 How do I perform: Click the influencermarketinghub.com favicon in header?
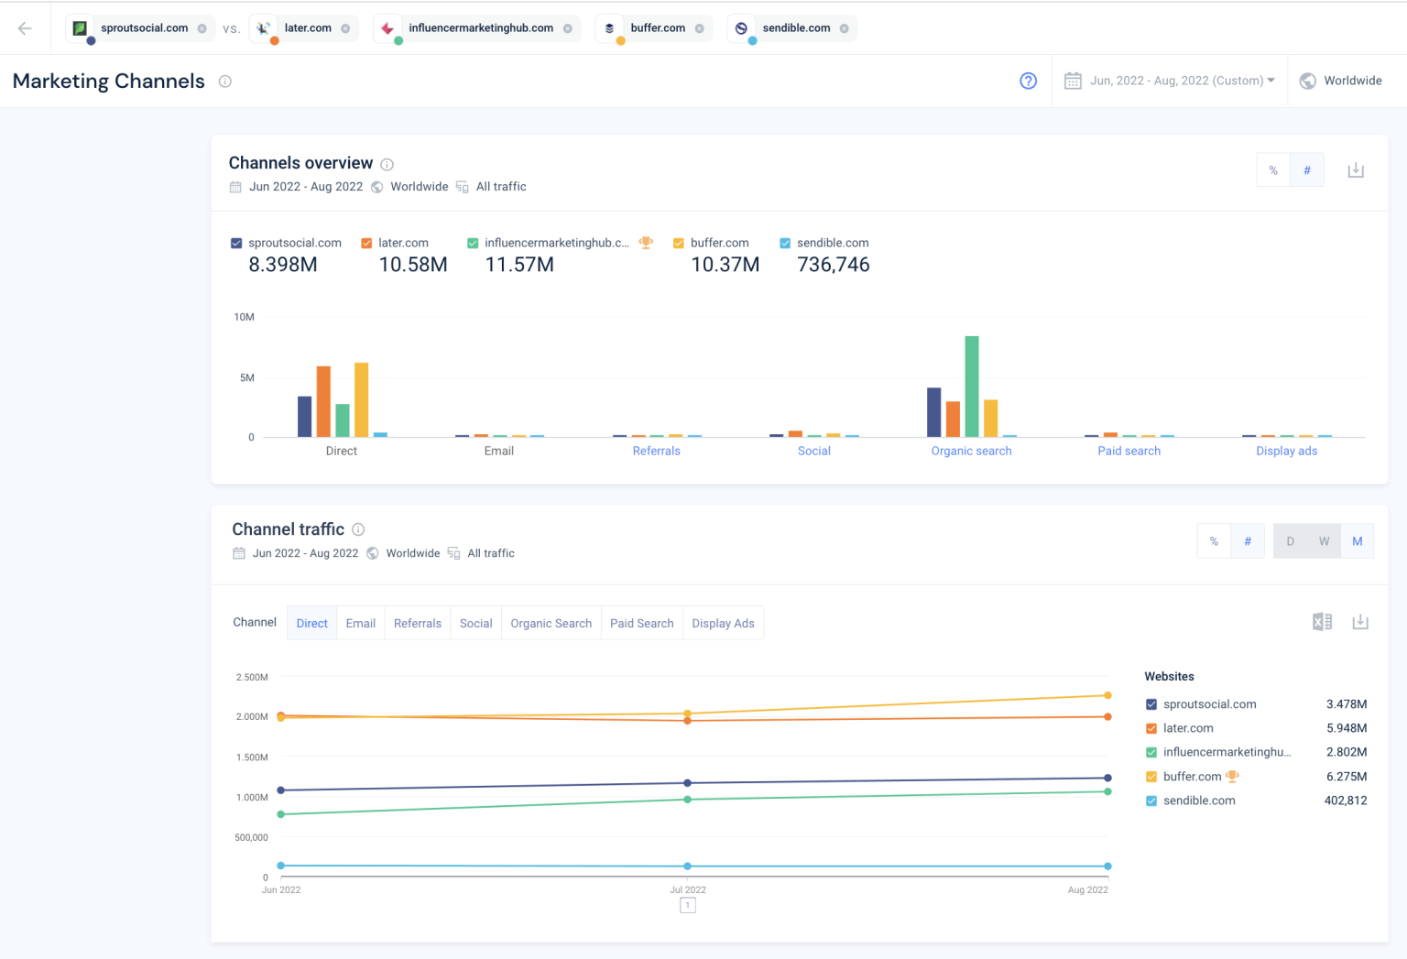(x=388, y=28)
